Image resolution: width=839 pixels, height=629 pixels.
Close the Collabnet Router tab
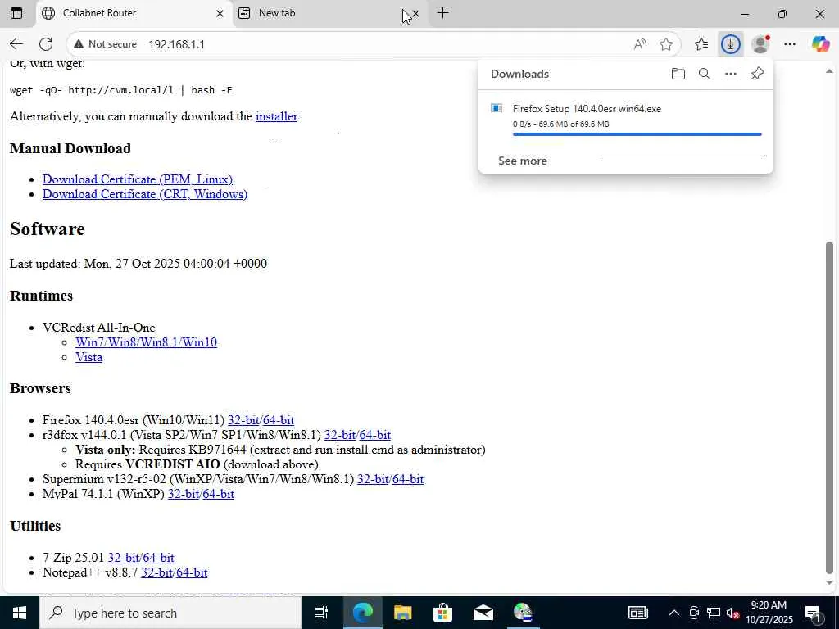click(x=220, y=13)
